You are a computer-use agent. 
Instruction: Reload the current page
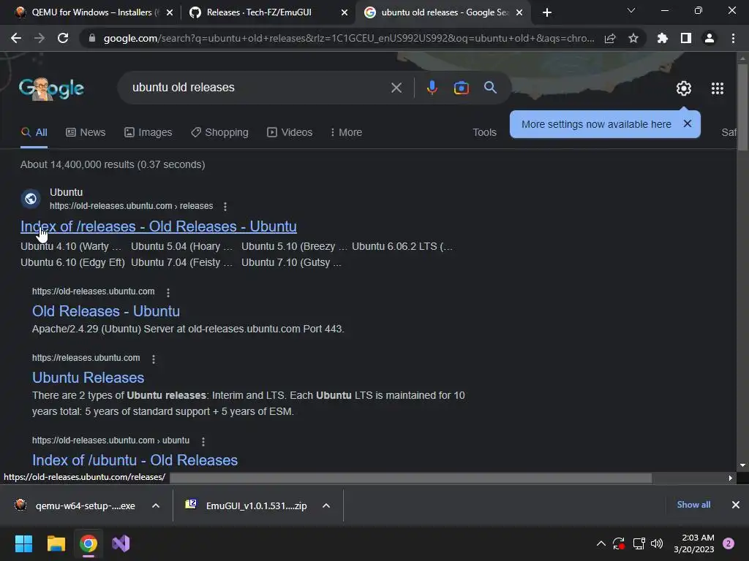coord(63,38)
